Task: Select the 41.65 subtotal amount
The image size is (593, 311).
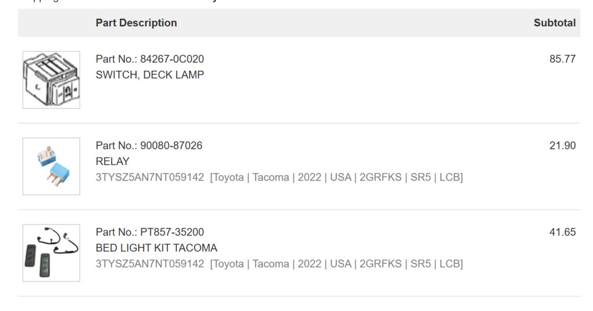Action: tap(562, 232)
